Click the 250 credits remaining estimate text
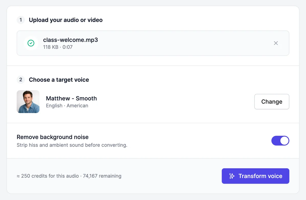306x200 pixels. tap(69, 176)
